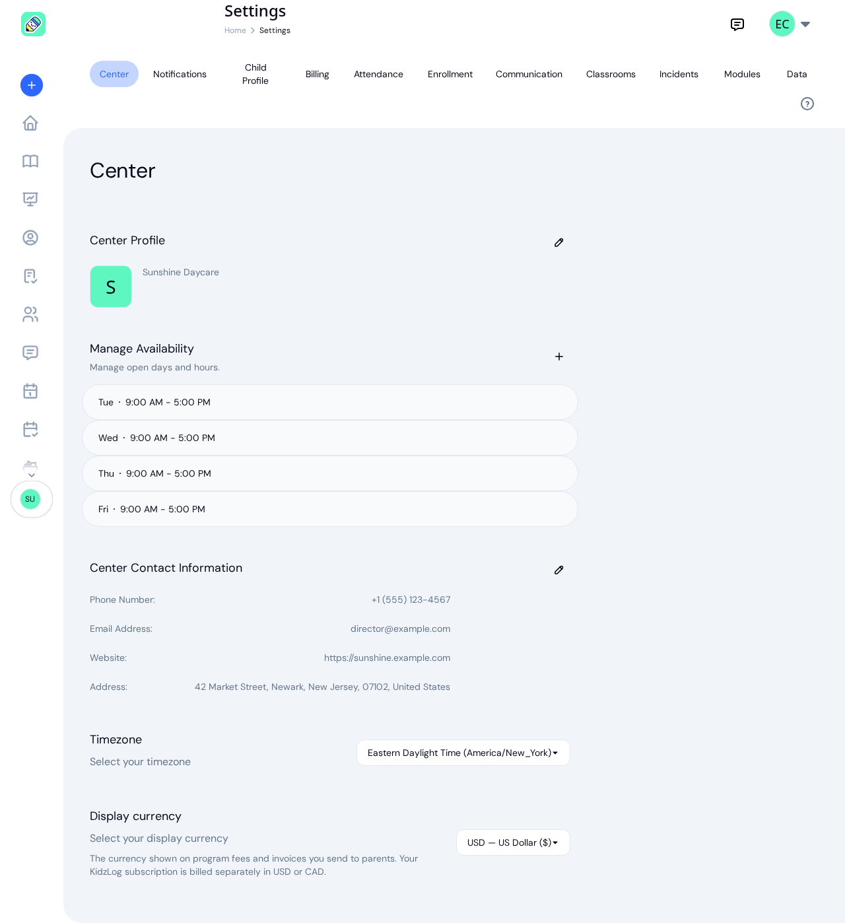This screenshot has width=845, height=923.
Task: Open the people group icon in sidebar
Action: [30, 314]
